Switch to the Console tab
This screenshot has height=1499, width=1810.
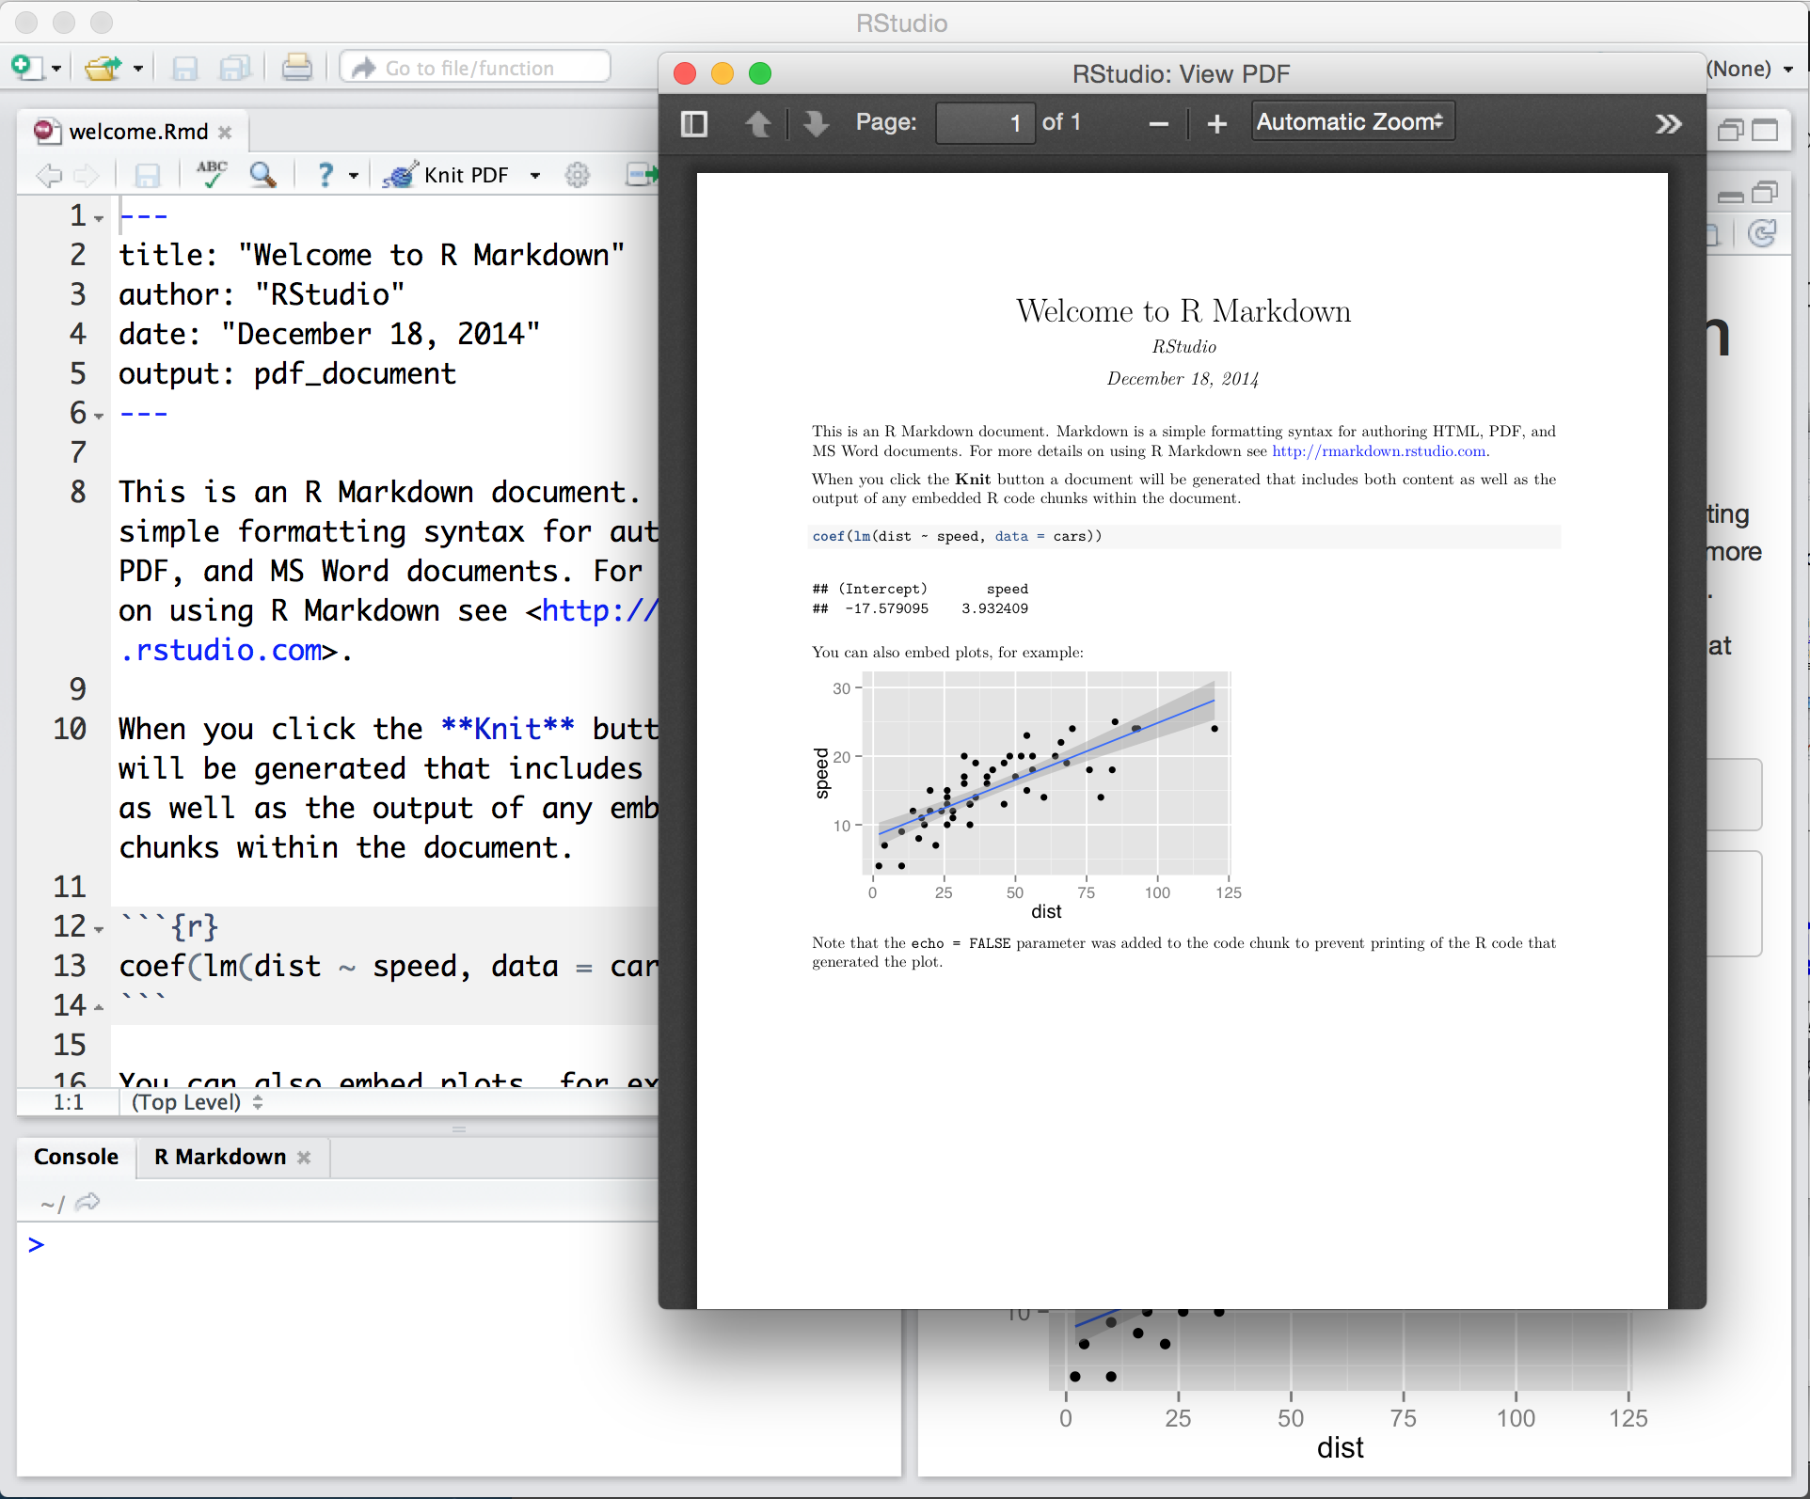(x=76, y=1157)
